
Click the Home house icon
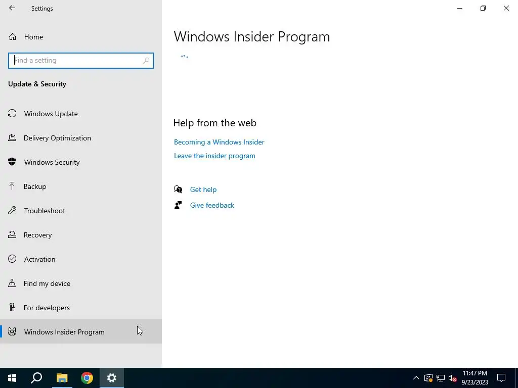point(13,36)
